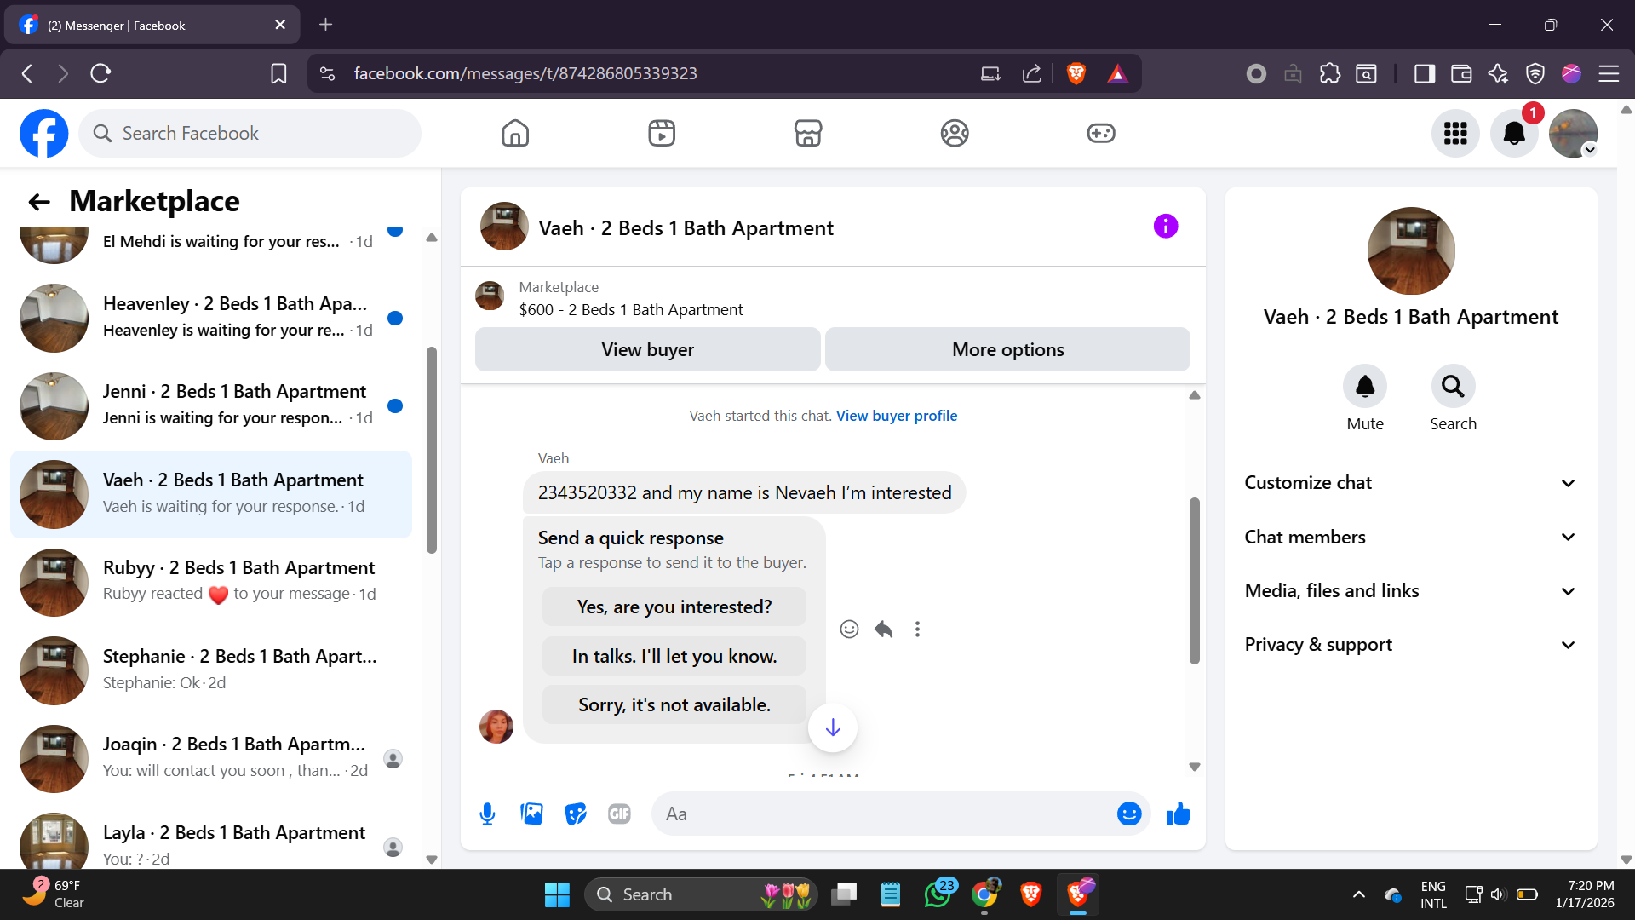Mute this conversation
The image size is (1635, 920).
[x=1364, y=388]
